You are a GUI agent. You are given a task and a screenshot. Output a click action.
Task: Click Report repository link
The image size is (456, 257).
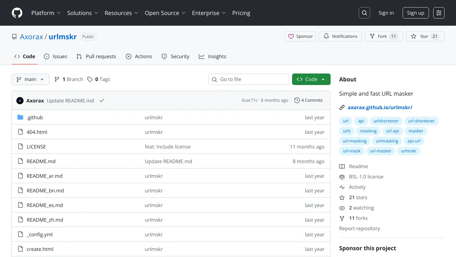[x=359, y=228]
